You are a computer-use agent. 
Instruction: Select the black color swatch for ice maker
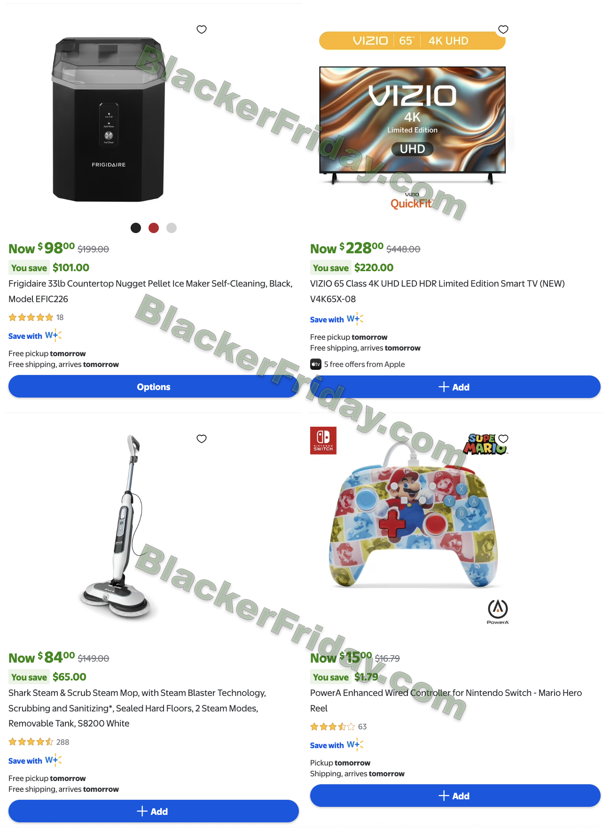pyautogui.click(x=136, y=228)
